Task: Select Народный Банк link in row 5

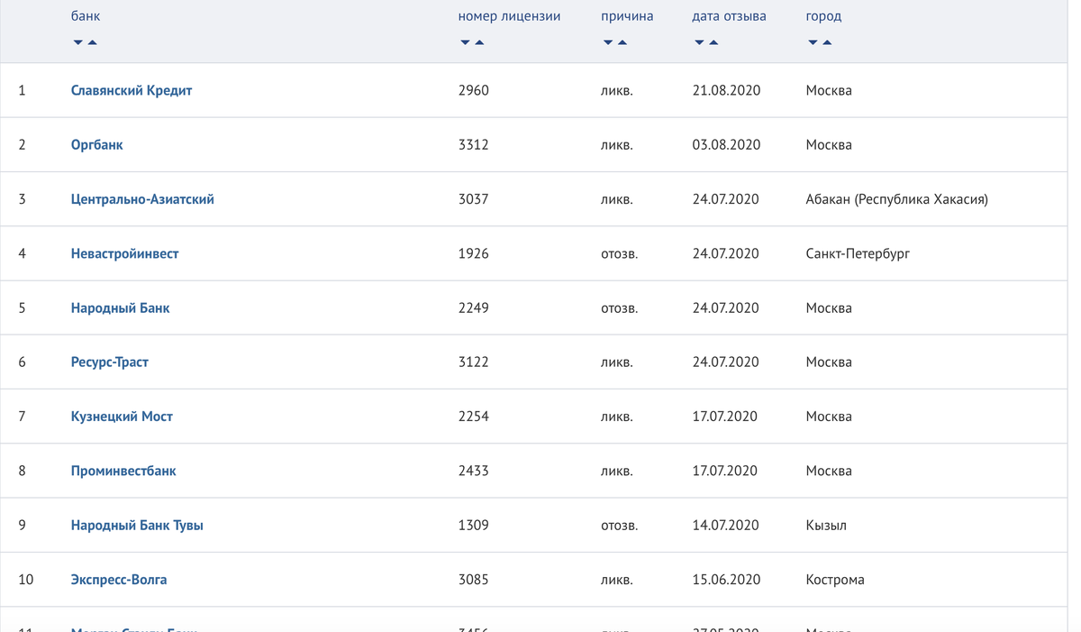Action: click(x=120, y=307)
